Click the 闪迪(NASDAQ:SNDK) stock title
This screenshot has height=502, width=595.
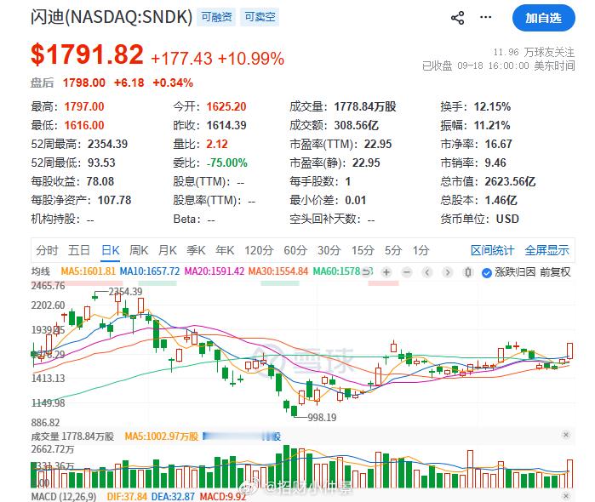pyautogui.click(x=112, y=17)
